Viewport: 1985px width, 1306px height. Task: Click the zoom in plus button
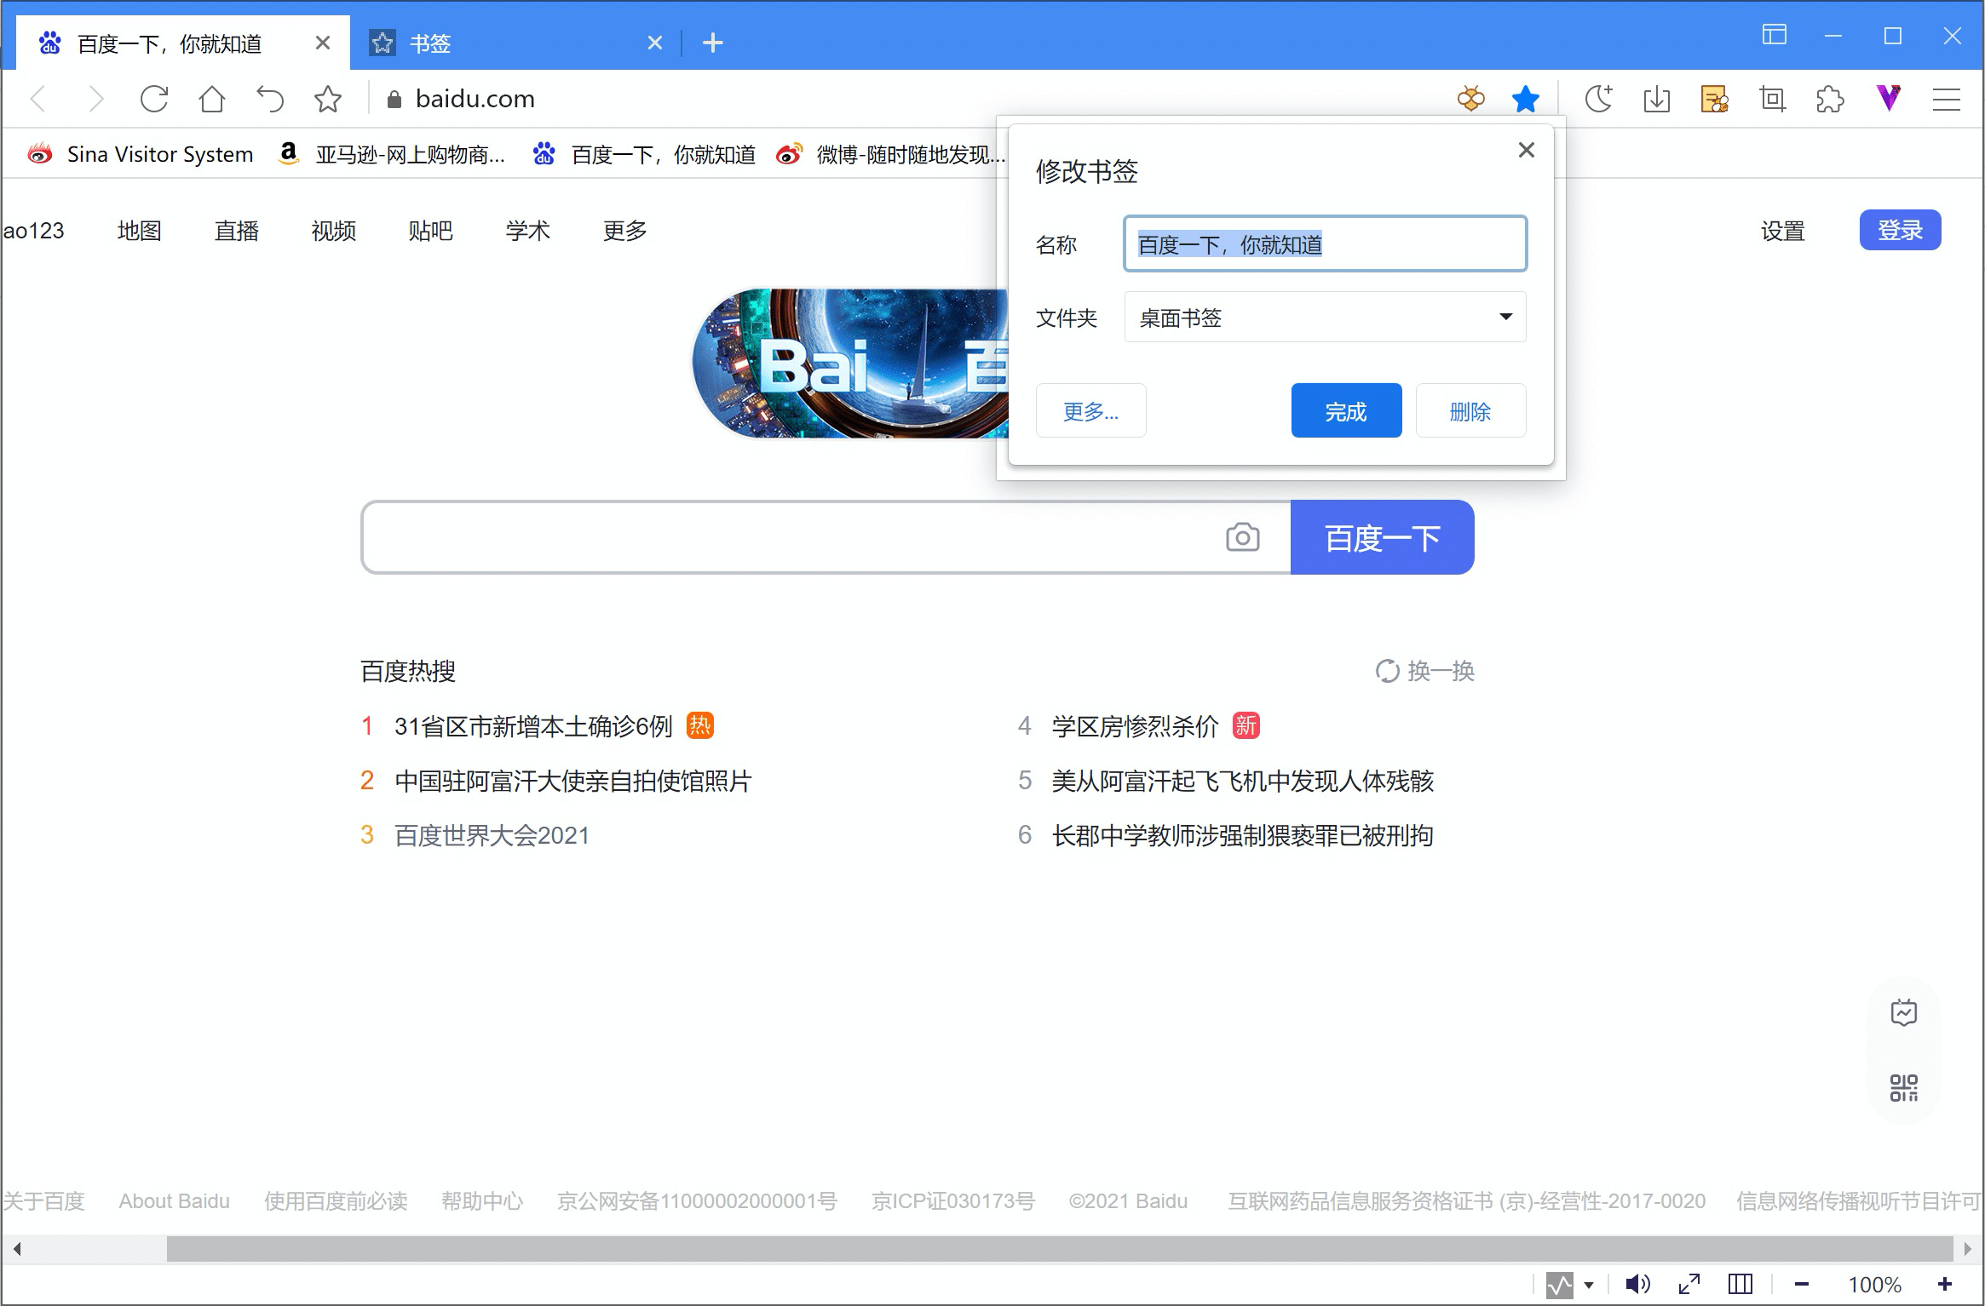[x=1945, y=1284]
